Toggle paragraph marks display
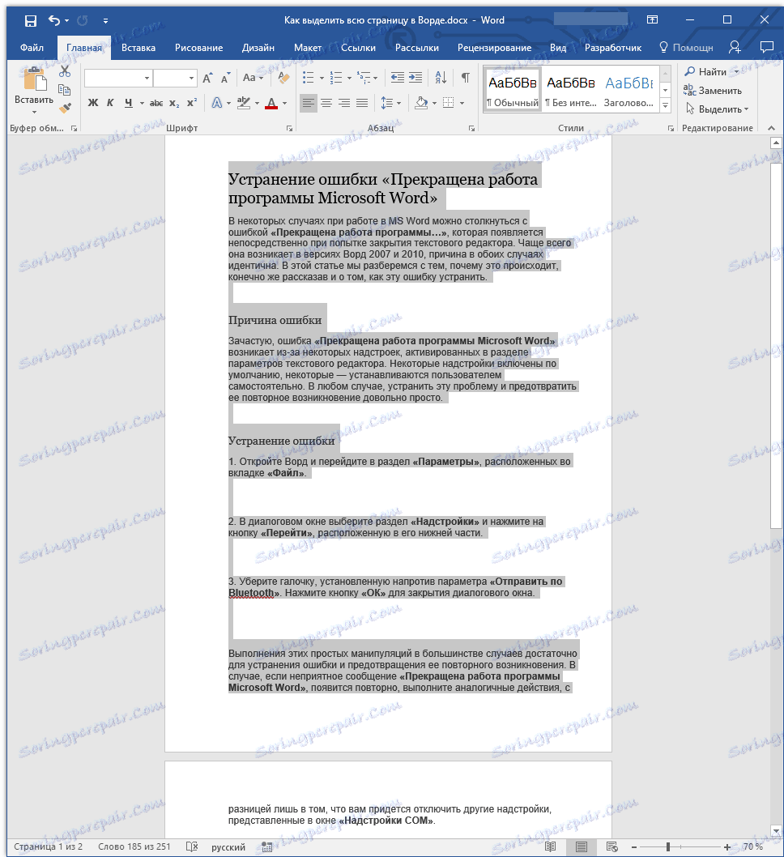Viewport: 784px width, 857px height. point(466,78)
